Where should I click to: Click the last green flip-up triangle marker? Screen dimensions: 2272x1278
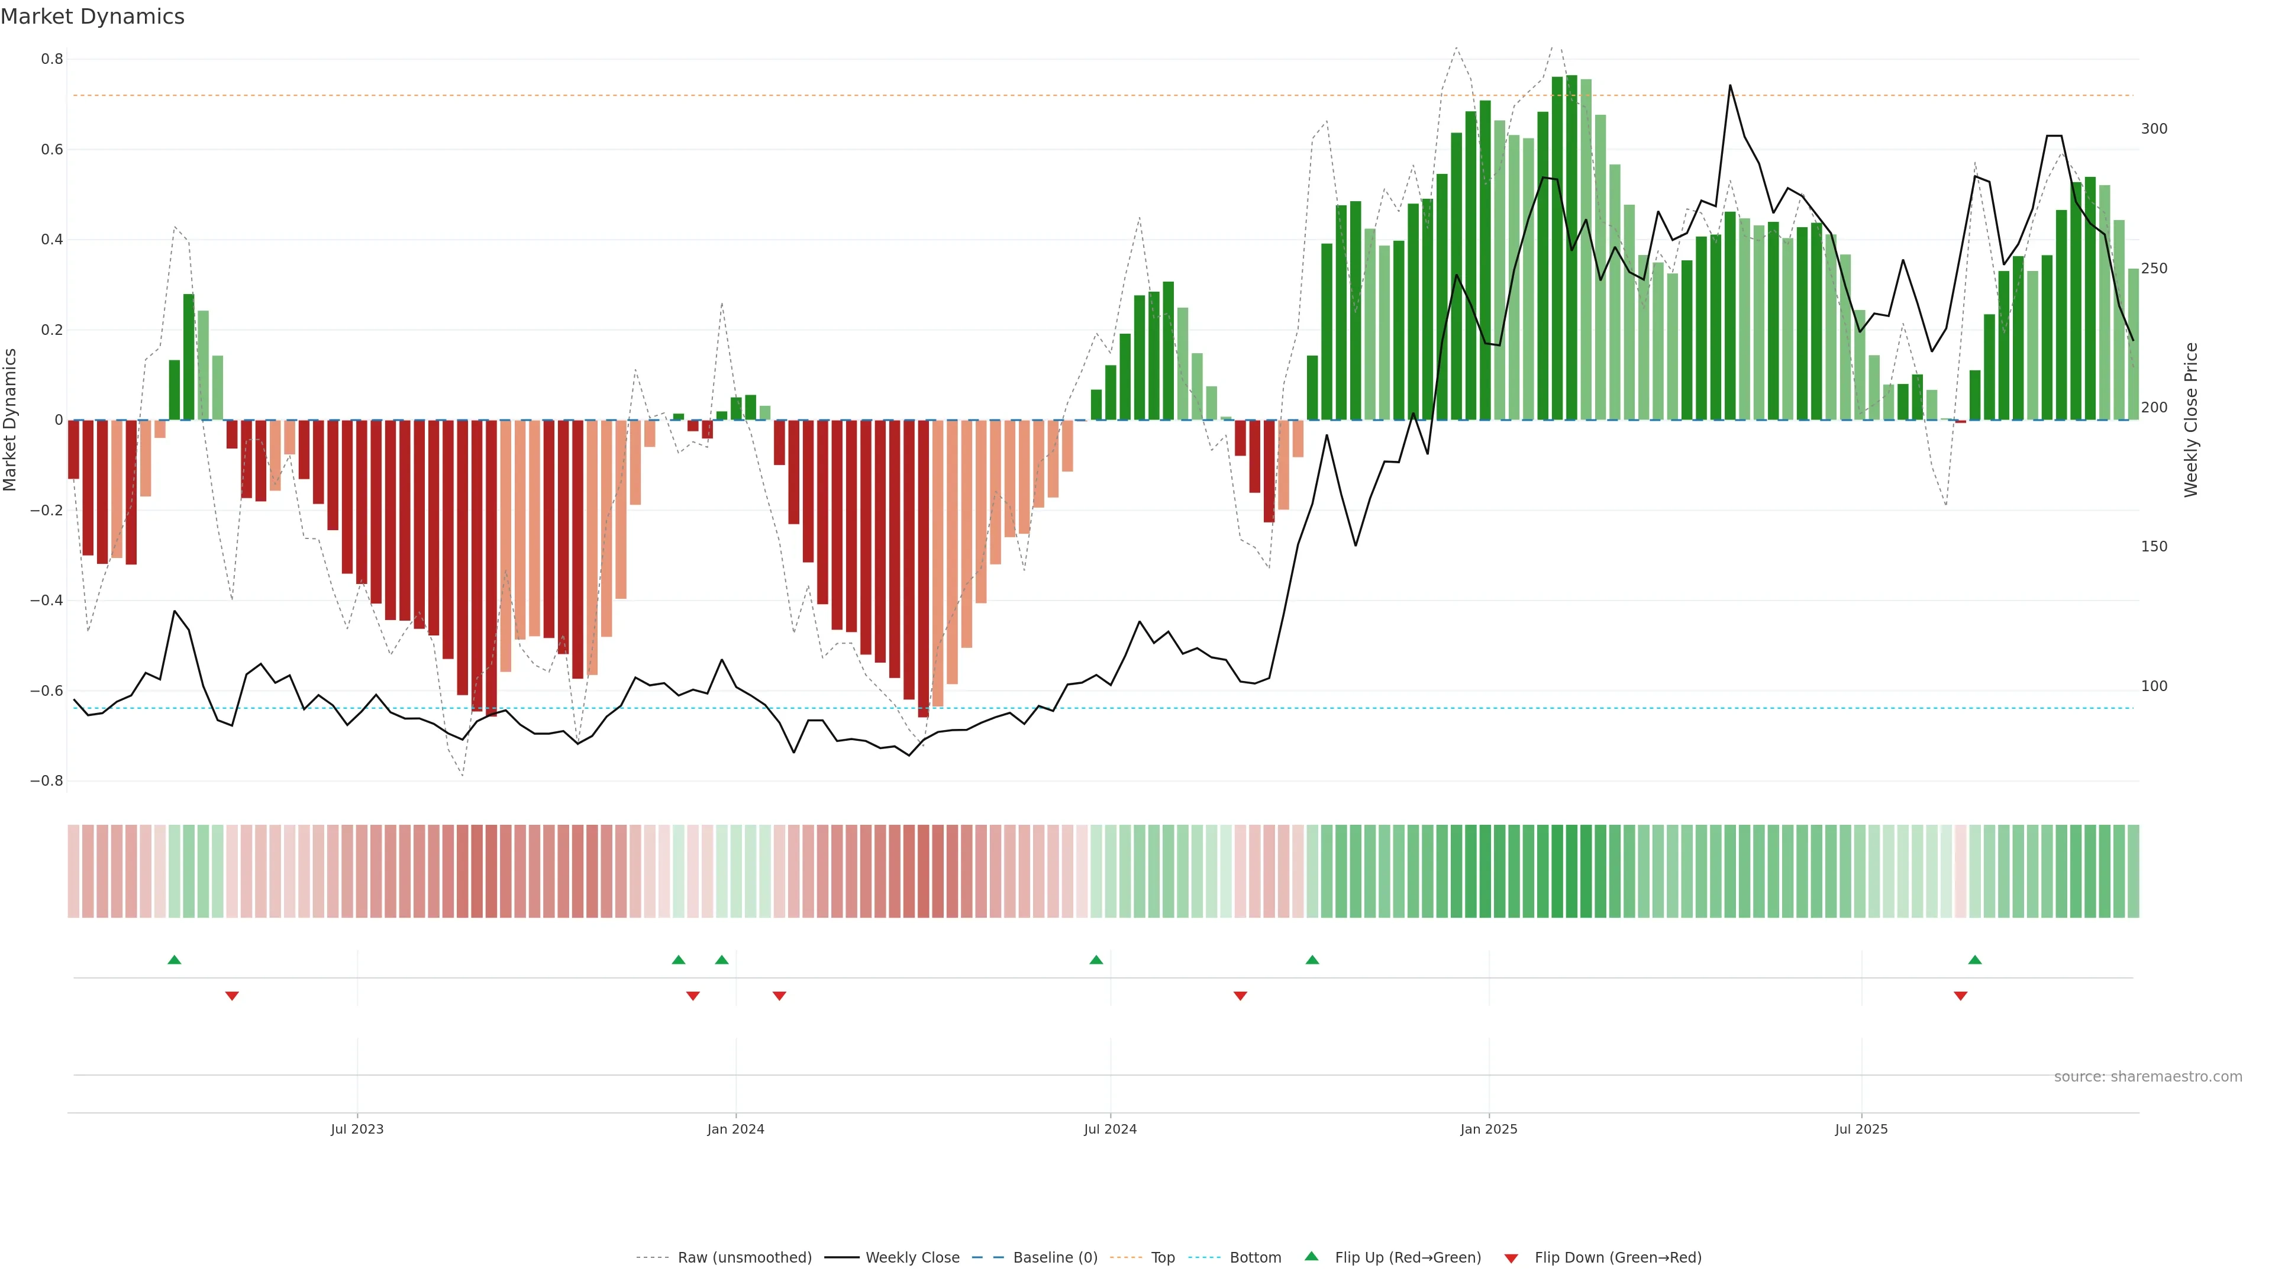click(1975, 960)
